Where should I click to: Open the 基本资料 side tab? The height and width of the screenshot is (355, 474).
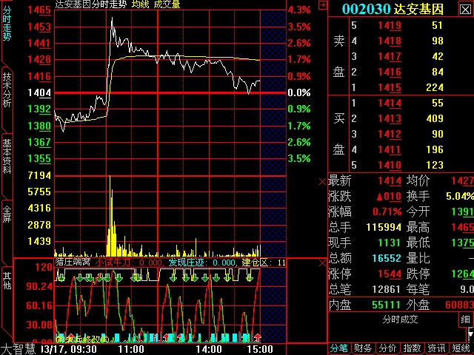[7, 156]
